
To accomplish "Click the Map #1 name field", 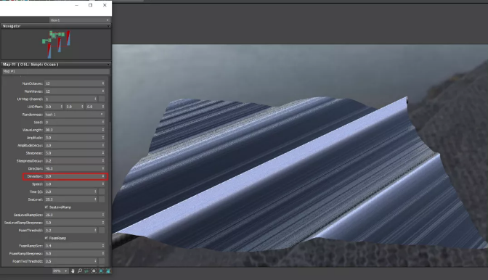I will click(56, 72).
